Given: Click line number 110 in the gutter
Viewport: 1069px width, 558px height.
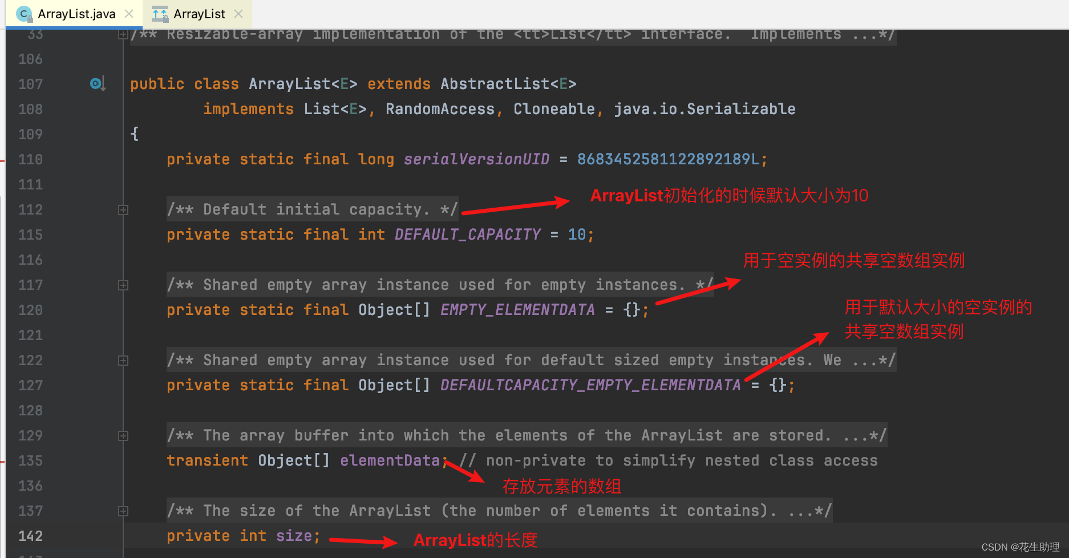Looking at the screenshot, I should click(30, 160).
